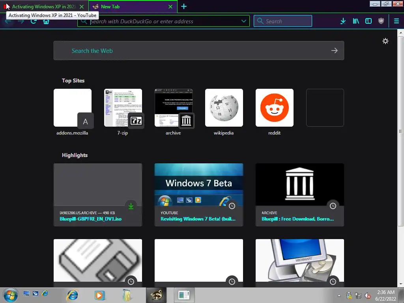Image resolution: width=404 pixels, height=303 pixels.
Task: Click the uBlock Origin shield icon
Action: tap(381, 21)
